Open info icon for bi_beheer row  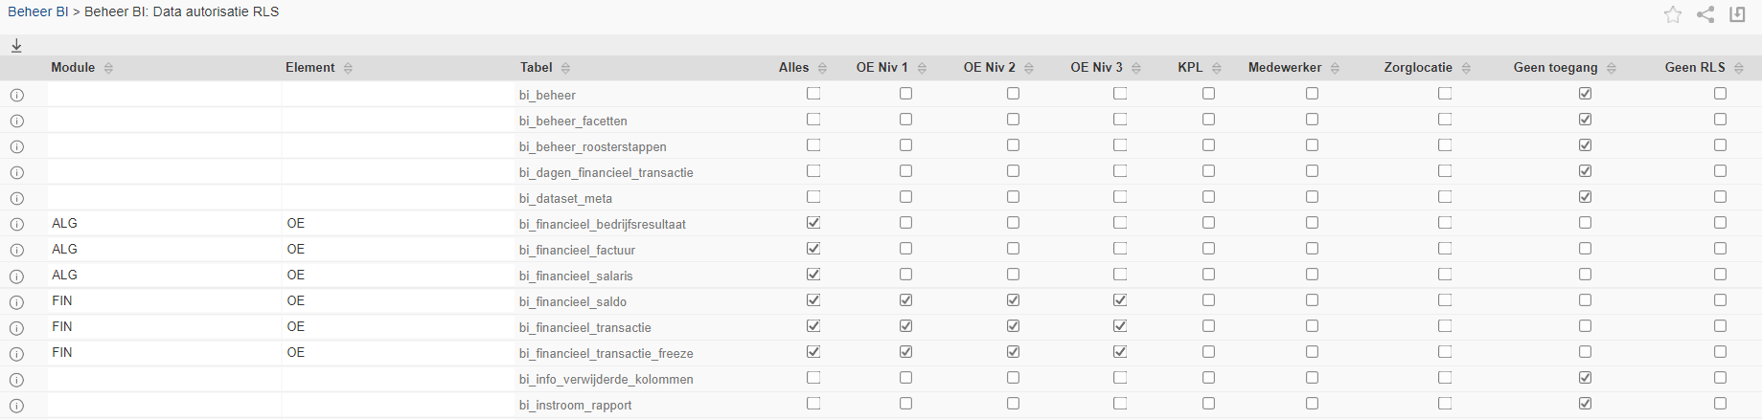click(x=16, y=96)
